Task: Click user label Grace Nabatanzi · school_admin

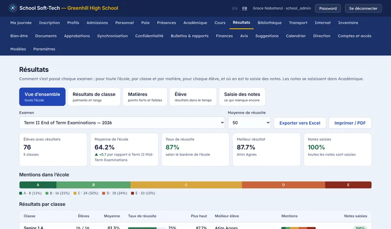Action: [x=282, y=8]
